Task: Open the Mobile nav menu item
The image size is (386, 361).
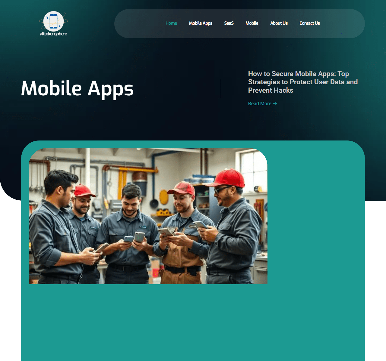Action: click(x=252, y=23)
